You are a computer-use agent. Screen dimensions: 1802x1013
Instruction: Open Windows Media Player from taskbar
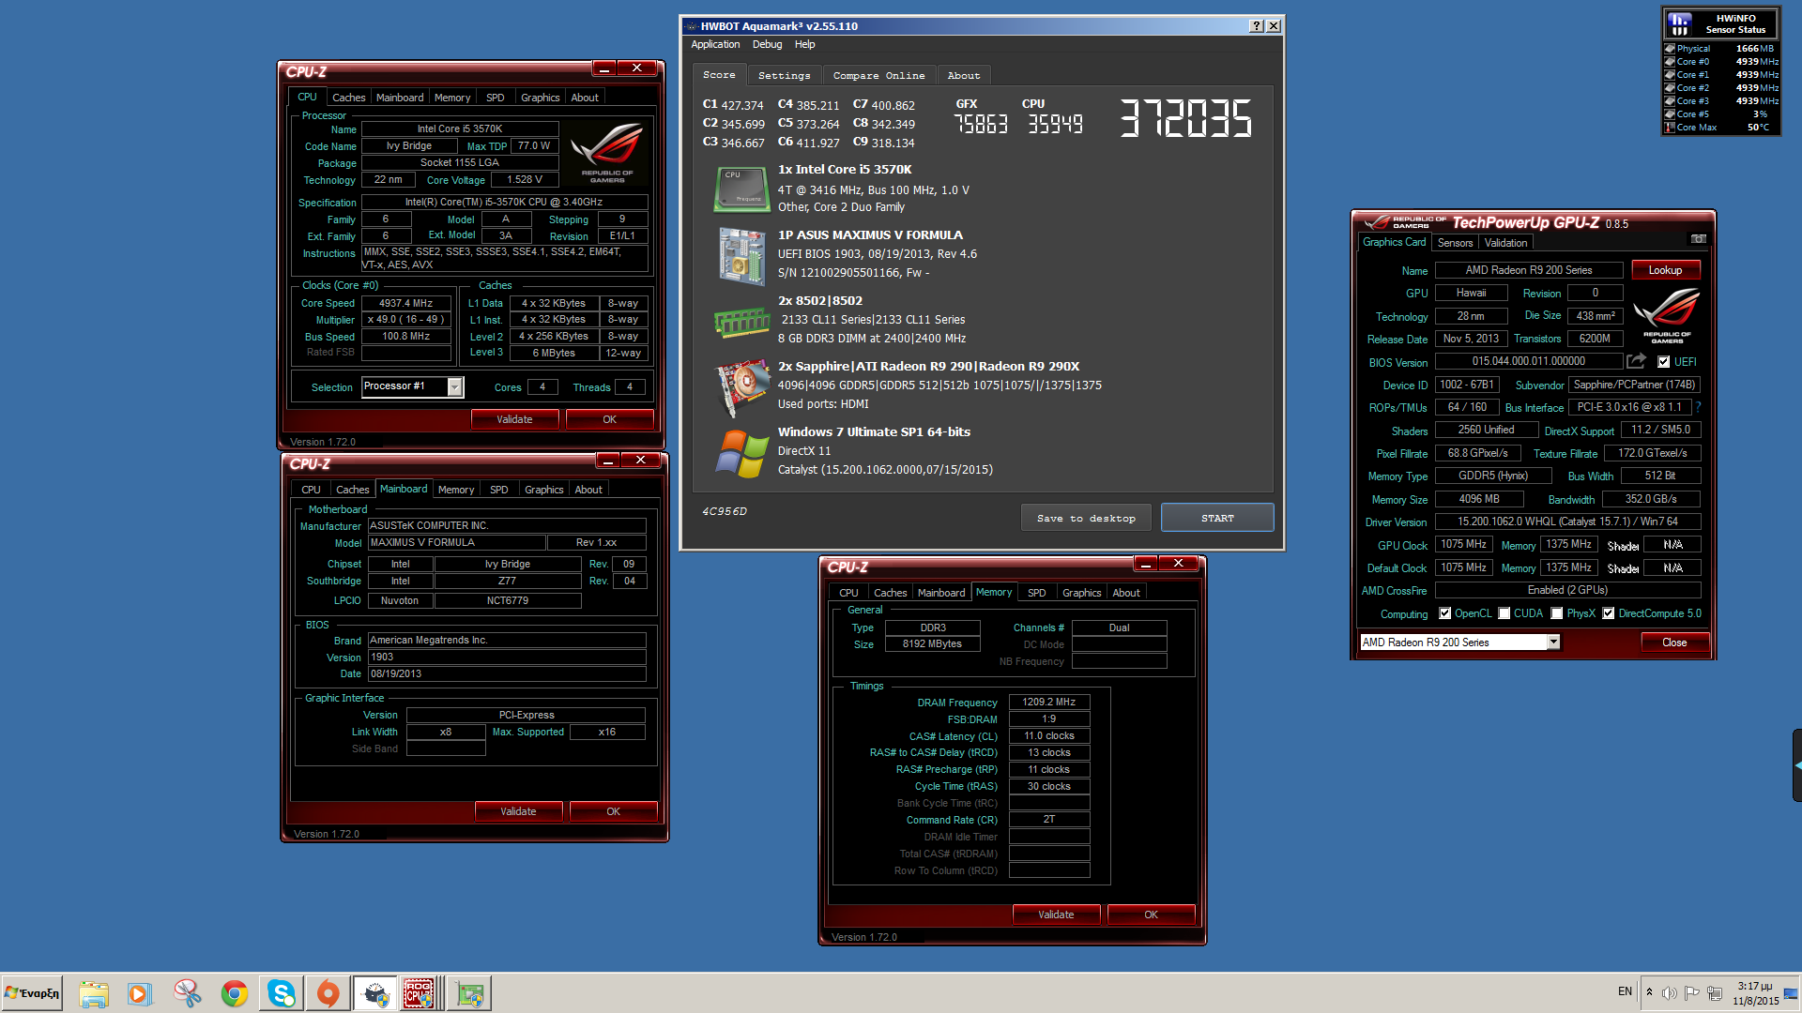coord(140,993)
